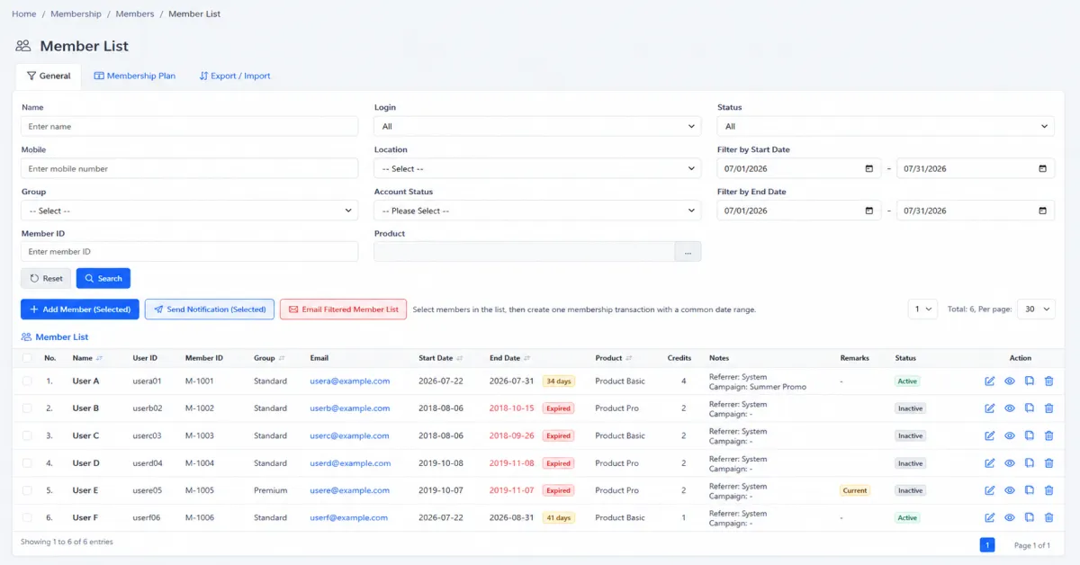Select the checkbox for User A row
The height and width of the screenshot is (565, 1080).
pyautogui.click(x=27, y=381)
